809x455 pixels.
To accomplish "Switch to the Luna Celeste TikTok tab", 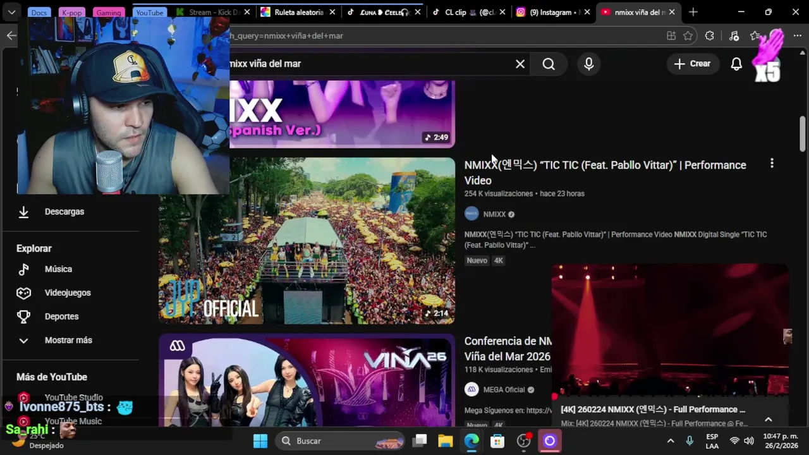I will tap(384, 12).
